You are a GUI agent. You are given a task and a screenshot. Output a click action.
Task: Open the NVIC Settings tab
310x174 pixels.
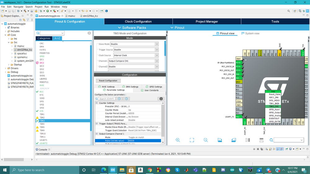pos(106,87)
